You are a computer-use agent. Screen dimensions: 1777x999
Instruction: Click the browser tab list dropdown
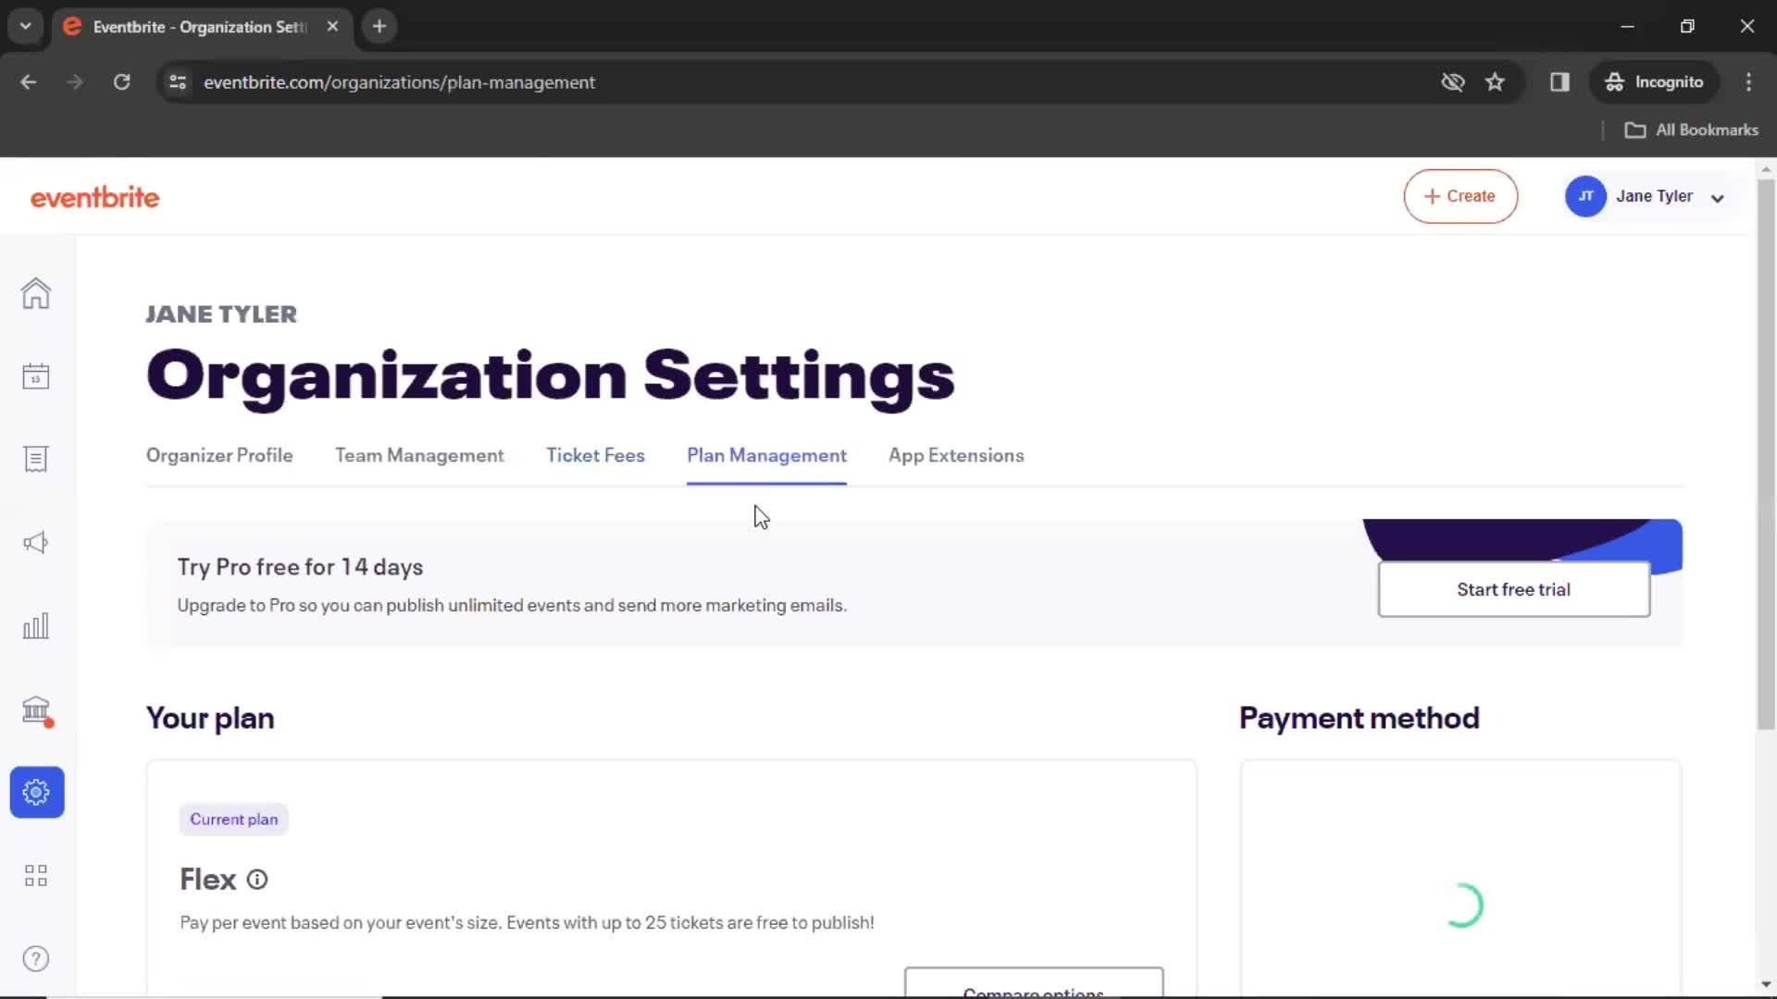click(x=26, y=26)
